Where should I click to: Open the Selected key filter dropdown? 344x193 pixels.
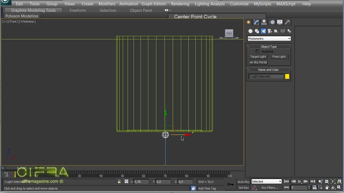pos(267,182)
